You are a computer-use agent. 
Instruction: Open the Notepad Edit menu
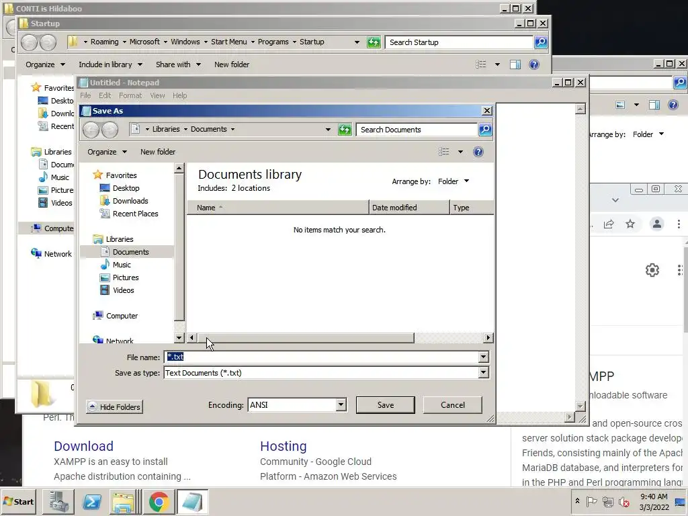(x=105, y=95)
